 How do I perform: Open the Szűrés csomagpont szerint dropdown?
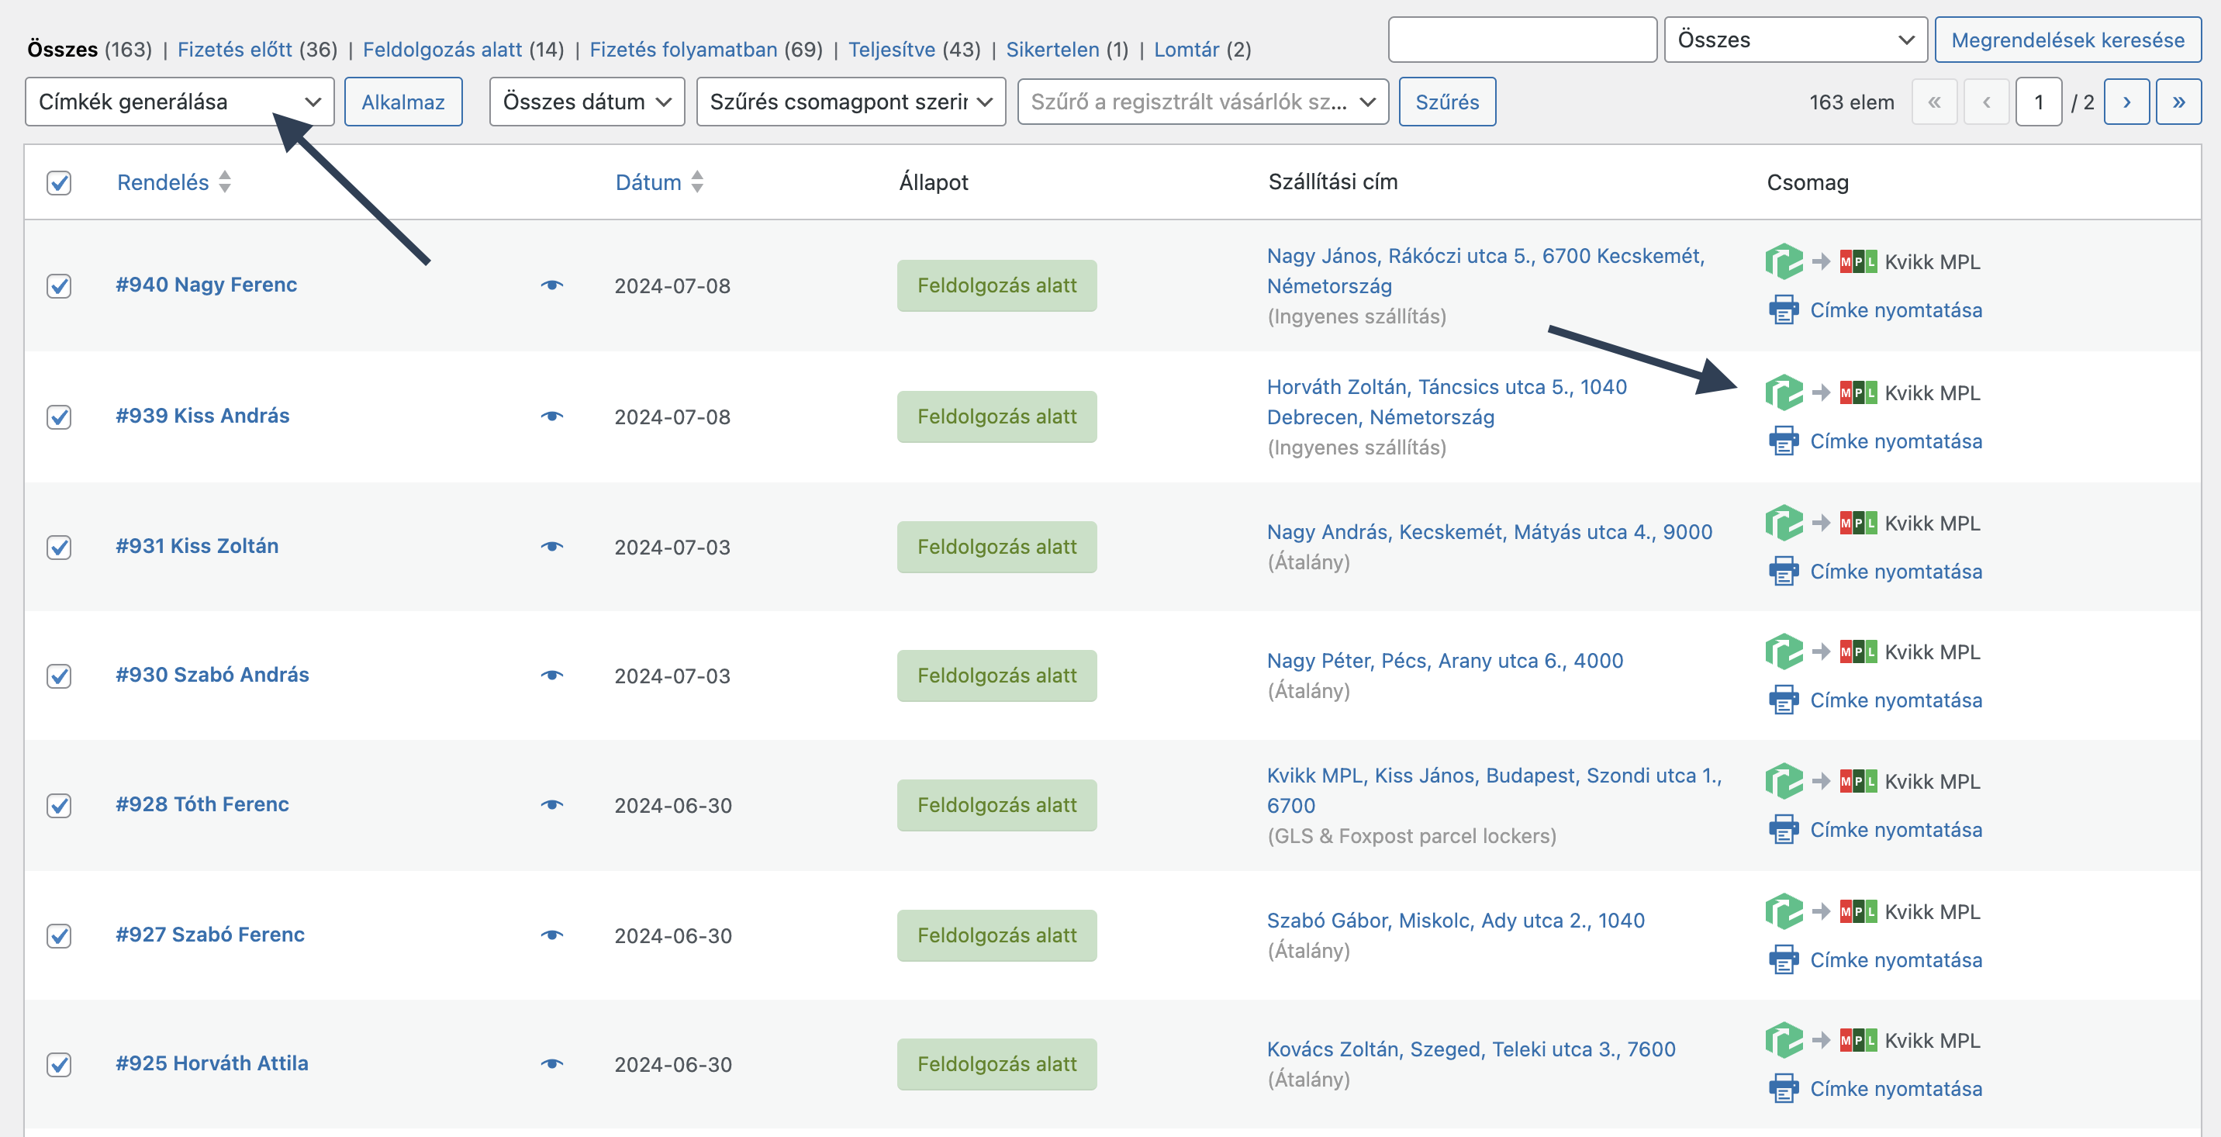pyautogui.click(x=850, y=102)
